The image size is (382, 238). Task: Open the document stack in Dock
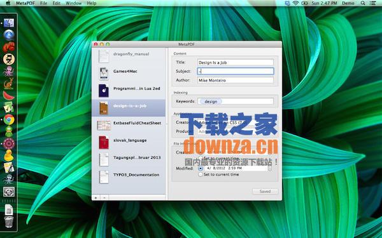click(x=9, y=209)
